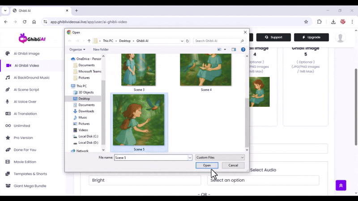
Task: Click the Done For You icon
Action: [8, 150]
